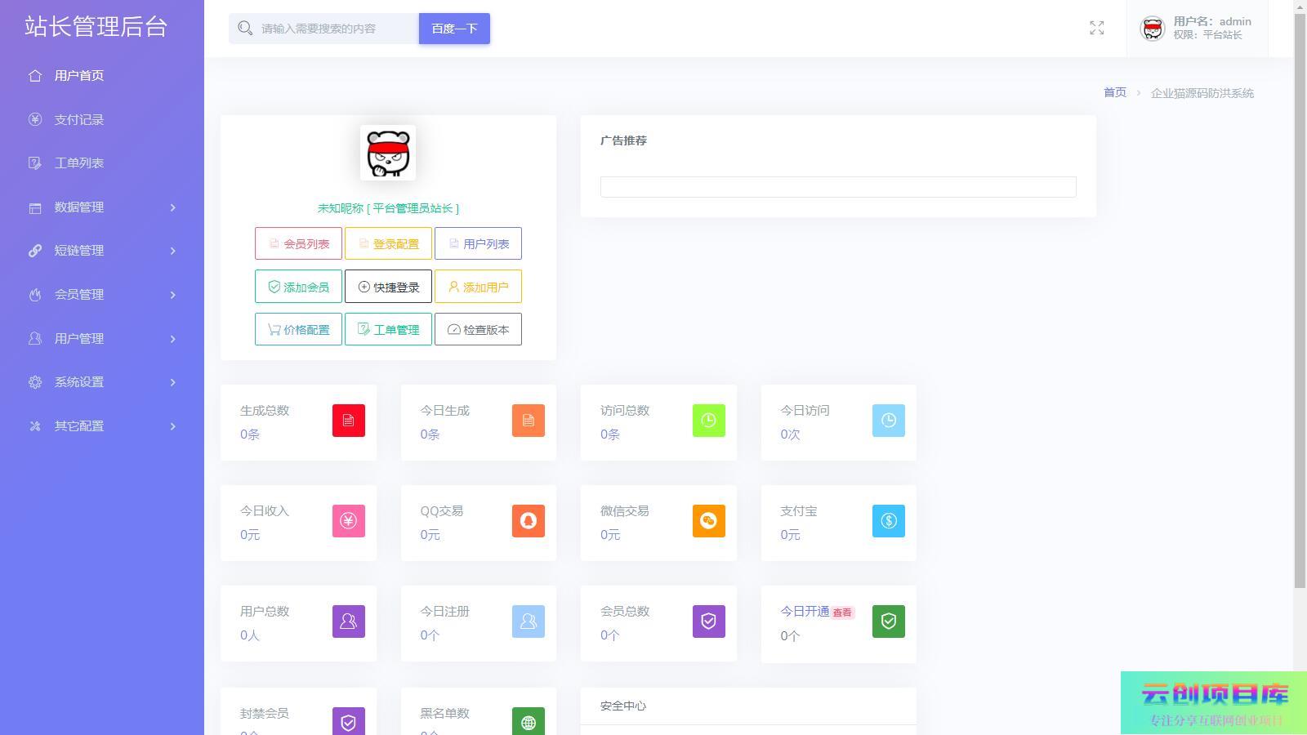Click the green 今日开通 shield icon

tap(888, 621)
